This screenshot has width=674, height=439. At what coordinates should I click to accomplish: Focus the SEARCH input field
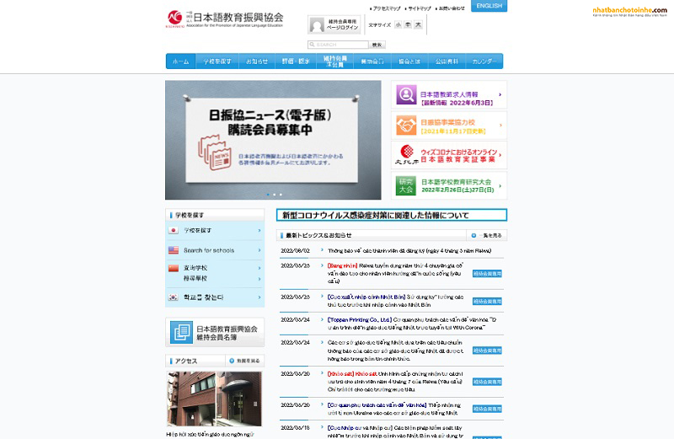coord(338,45)
